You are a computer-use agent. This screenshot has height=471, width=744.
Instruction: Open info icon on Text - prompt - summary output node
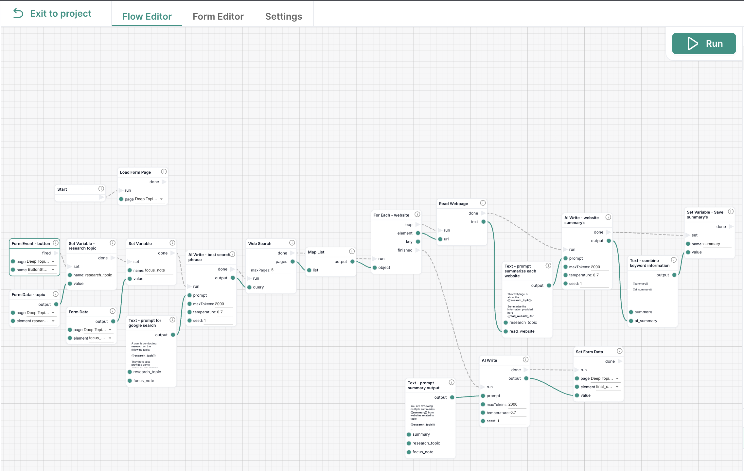(452, 382)
